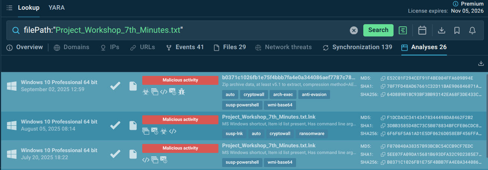The image size is (488, 170).
Task: Open the July 20 Project_Workshop_7th_Minutes.txt.lnk analysis
Action: (268, 145)
